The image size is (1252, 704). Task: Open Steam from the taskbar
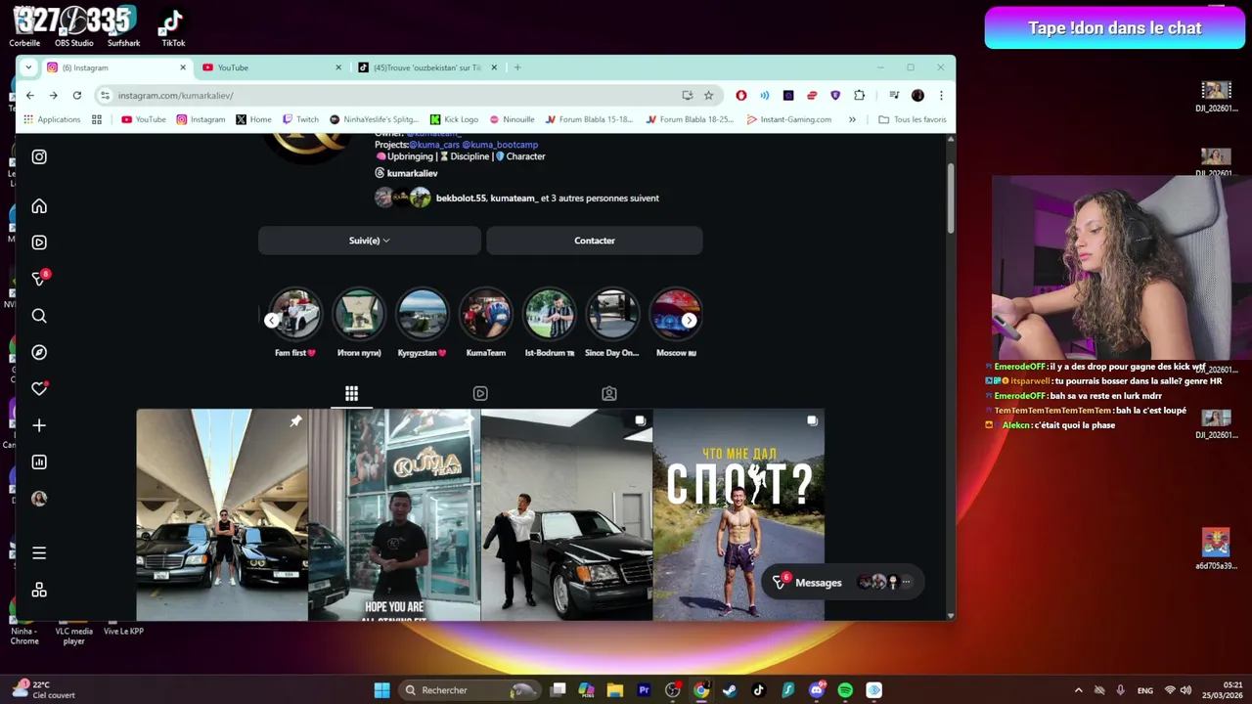(730, 690)
